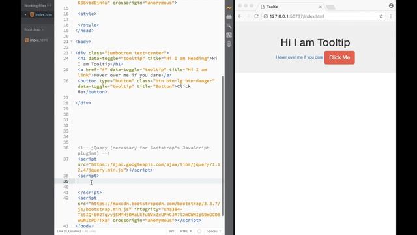417x235 pixels.
Task: Reload the page in Chrome
Action: tap(256, 16)
